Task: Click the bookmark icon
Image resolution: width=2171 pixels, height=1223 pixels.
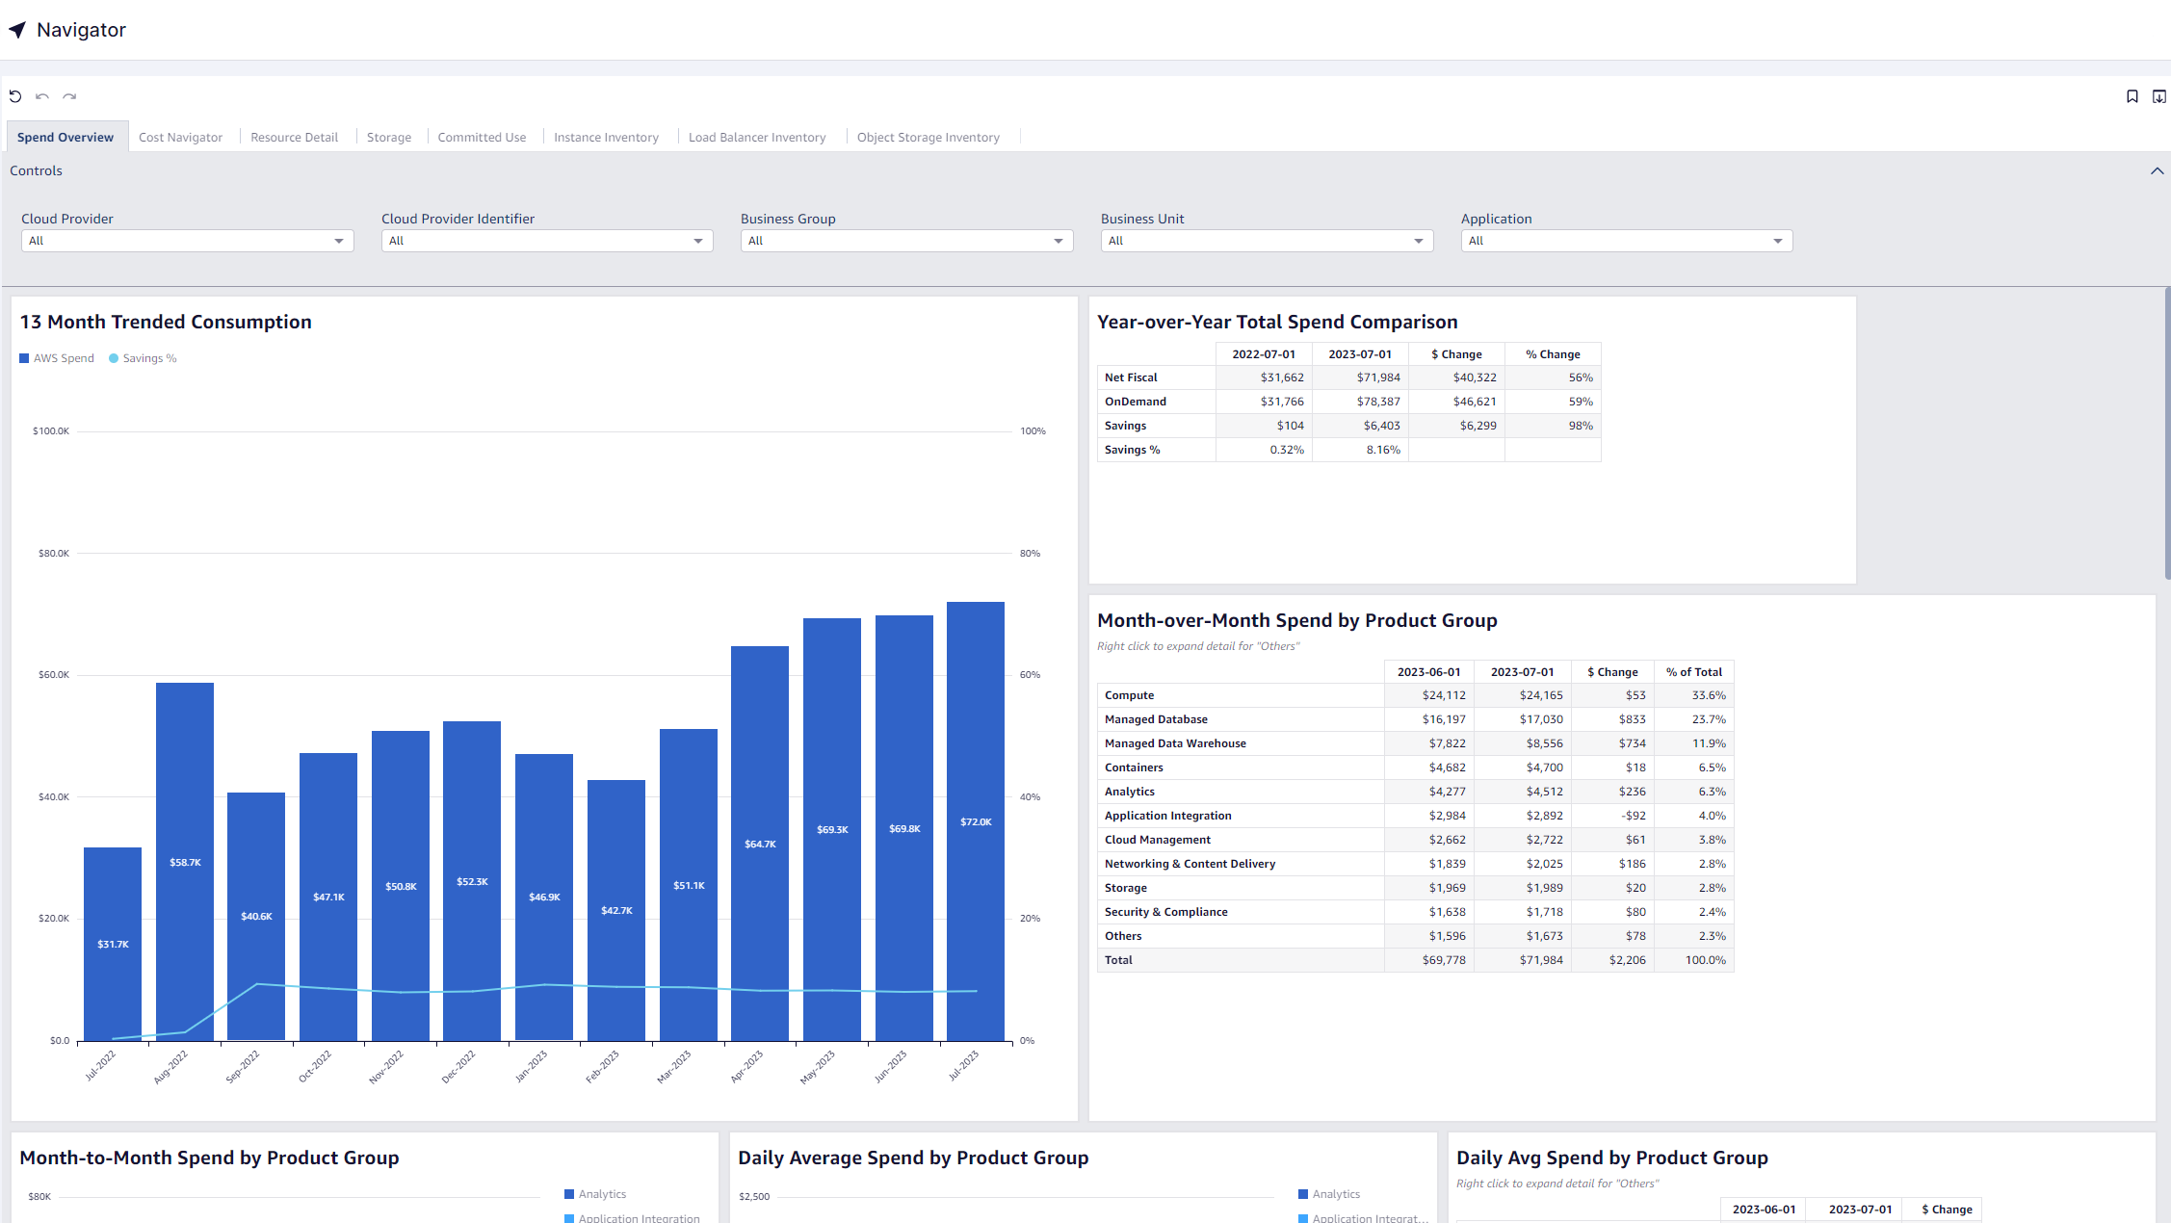Action: click(2132, 96)
